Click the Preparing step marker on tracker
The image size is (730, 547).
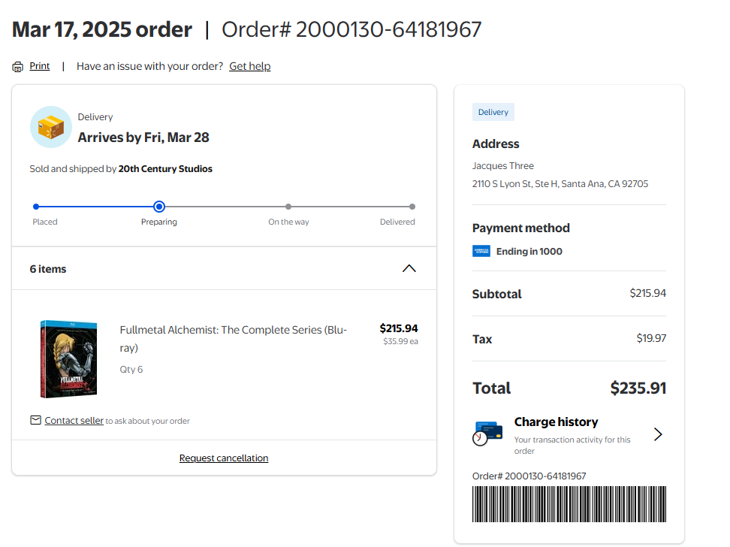159,207
